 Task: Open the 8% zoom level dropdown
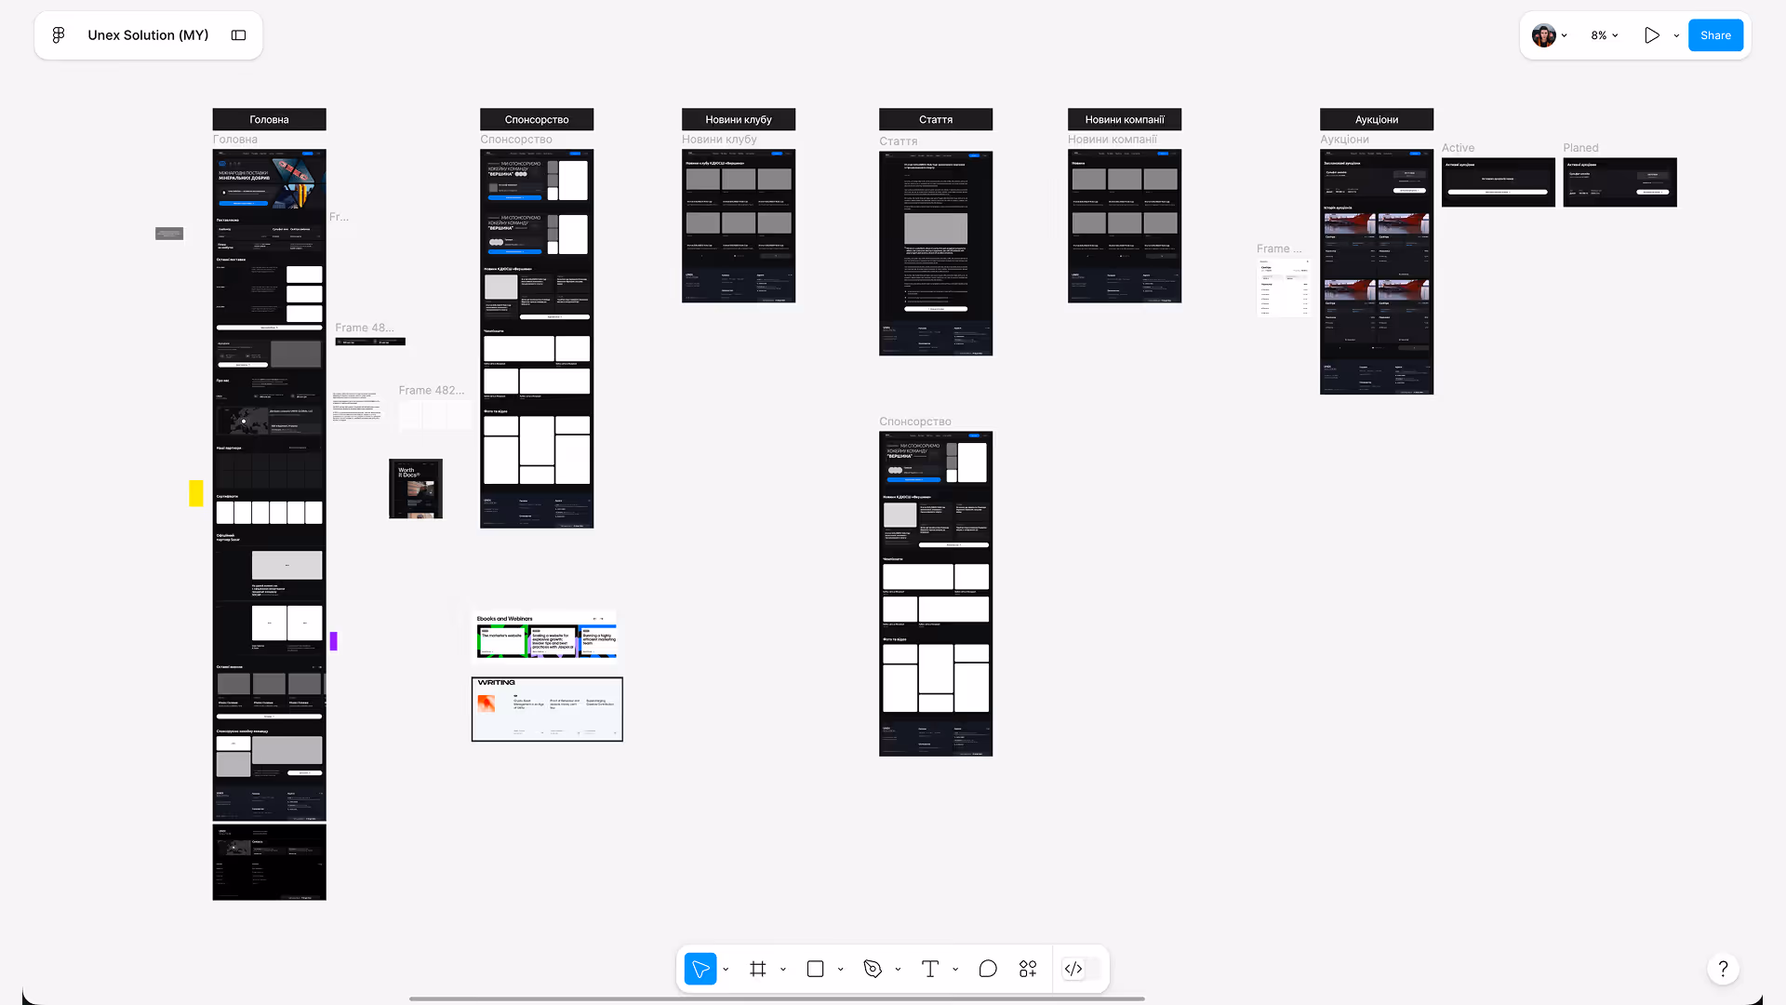tap(1605, 35)
